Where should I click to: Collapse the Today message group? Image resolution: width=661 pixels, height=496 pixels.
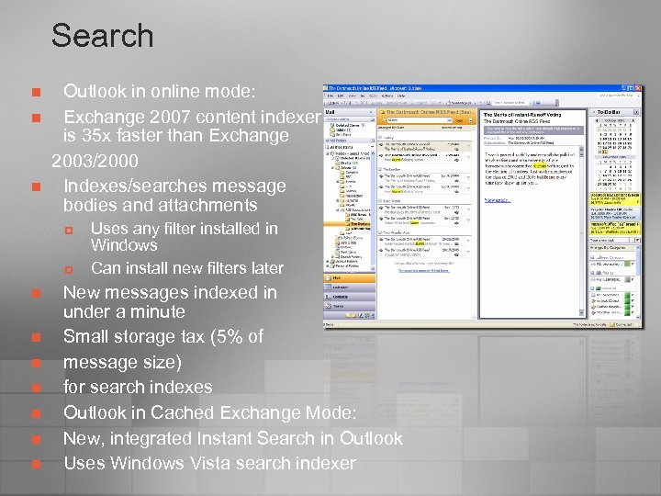coord(380,137)
